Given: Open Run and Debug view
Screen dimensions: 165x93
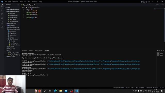Looking at the screenshot, I should click(x=2, y=18).
